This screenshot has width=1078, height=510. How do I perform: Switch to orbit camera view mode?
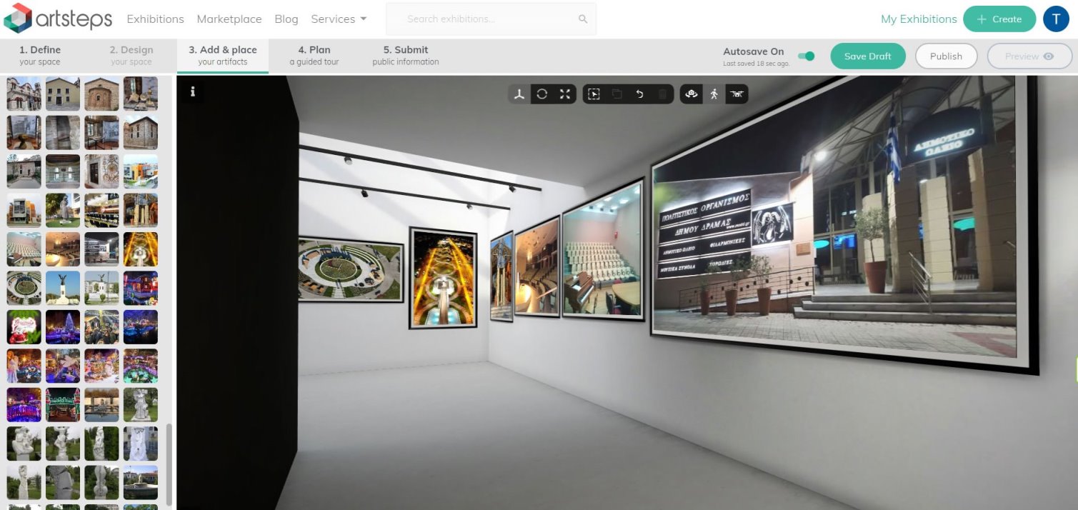tap(691, 94)
